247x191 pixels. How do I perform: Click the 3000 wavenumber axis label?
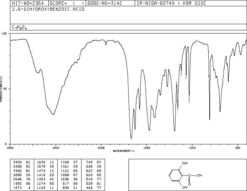56,148
